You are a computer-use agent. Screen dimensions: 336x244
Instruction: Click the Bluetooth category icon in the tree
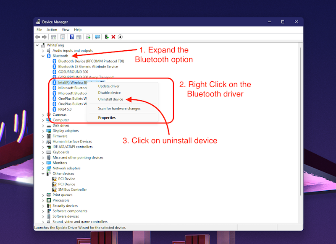(x=49, y=56)
